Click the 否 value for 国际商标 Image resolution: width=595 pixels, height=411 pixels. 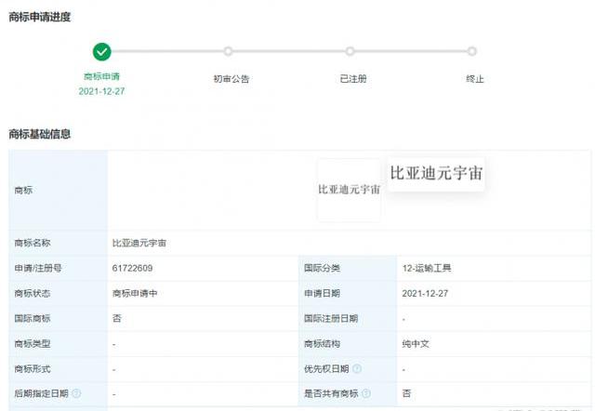tap(117, 318)
